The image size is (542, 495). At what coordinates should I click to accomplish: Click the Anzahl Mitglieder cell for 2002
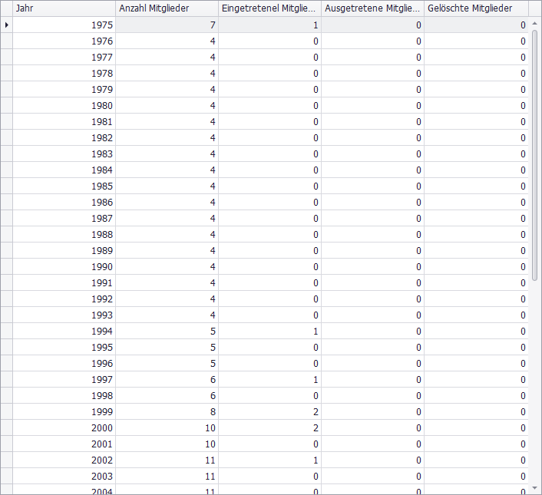click(167, 460)
